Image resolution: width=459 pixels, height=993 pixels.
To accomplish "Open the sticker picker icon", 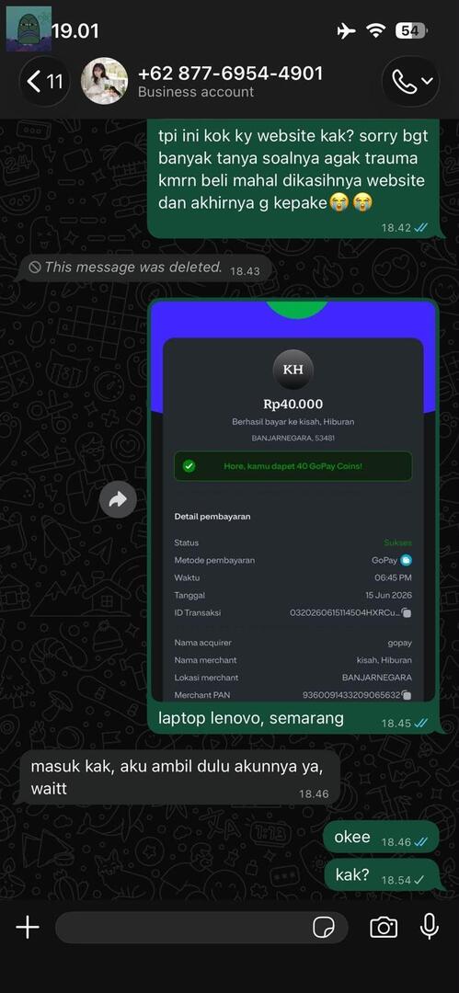I will (324, 928).
